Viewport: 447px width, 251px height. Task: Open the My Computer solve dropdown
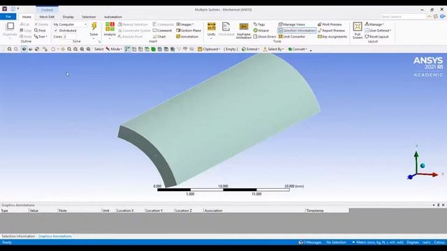(x=70, y=24)
